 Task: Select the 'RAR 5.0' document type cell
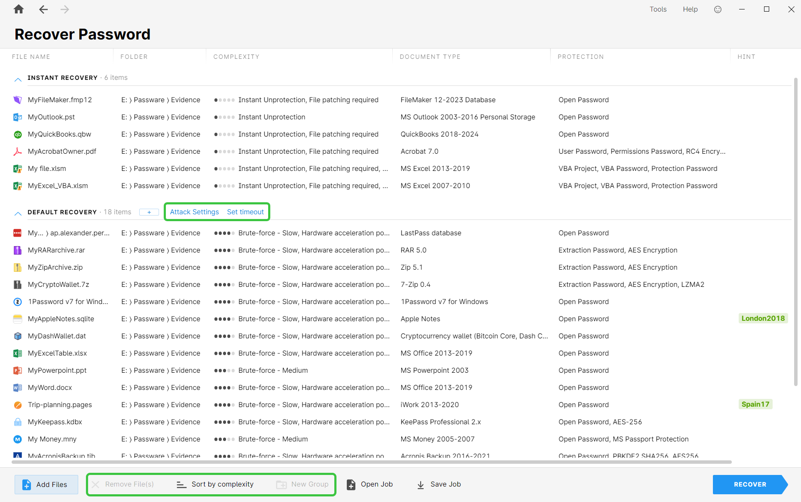point(413,250)
